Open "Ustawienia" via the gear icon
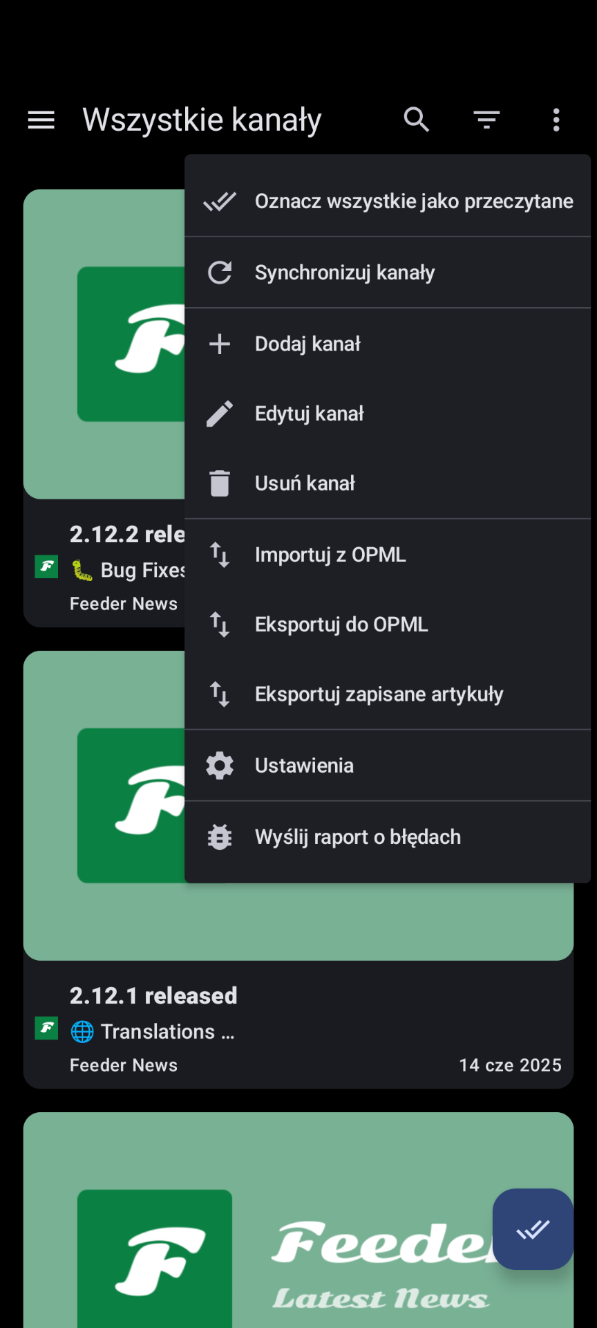 coord(220,766)
